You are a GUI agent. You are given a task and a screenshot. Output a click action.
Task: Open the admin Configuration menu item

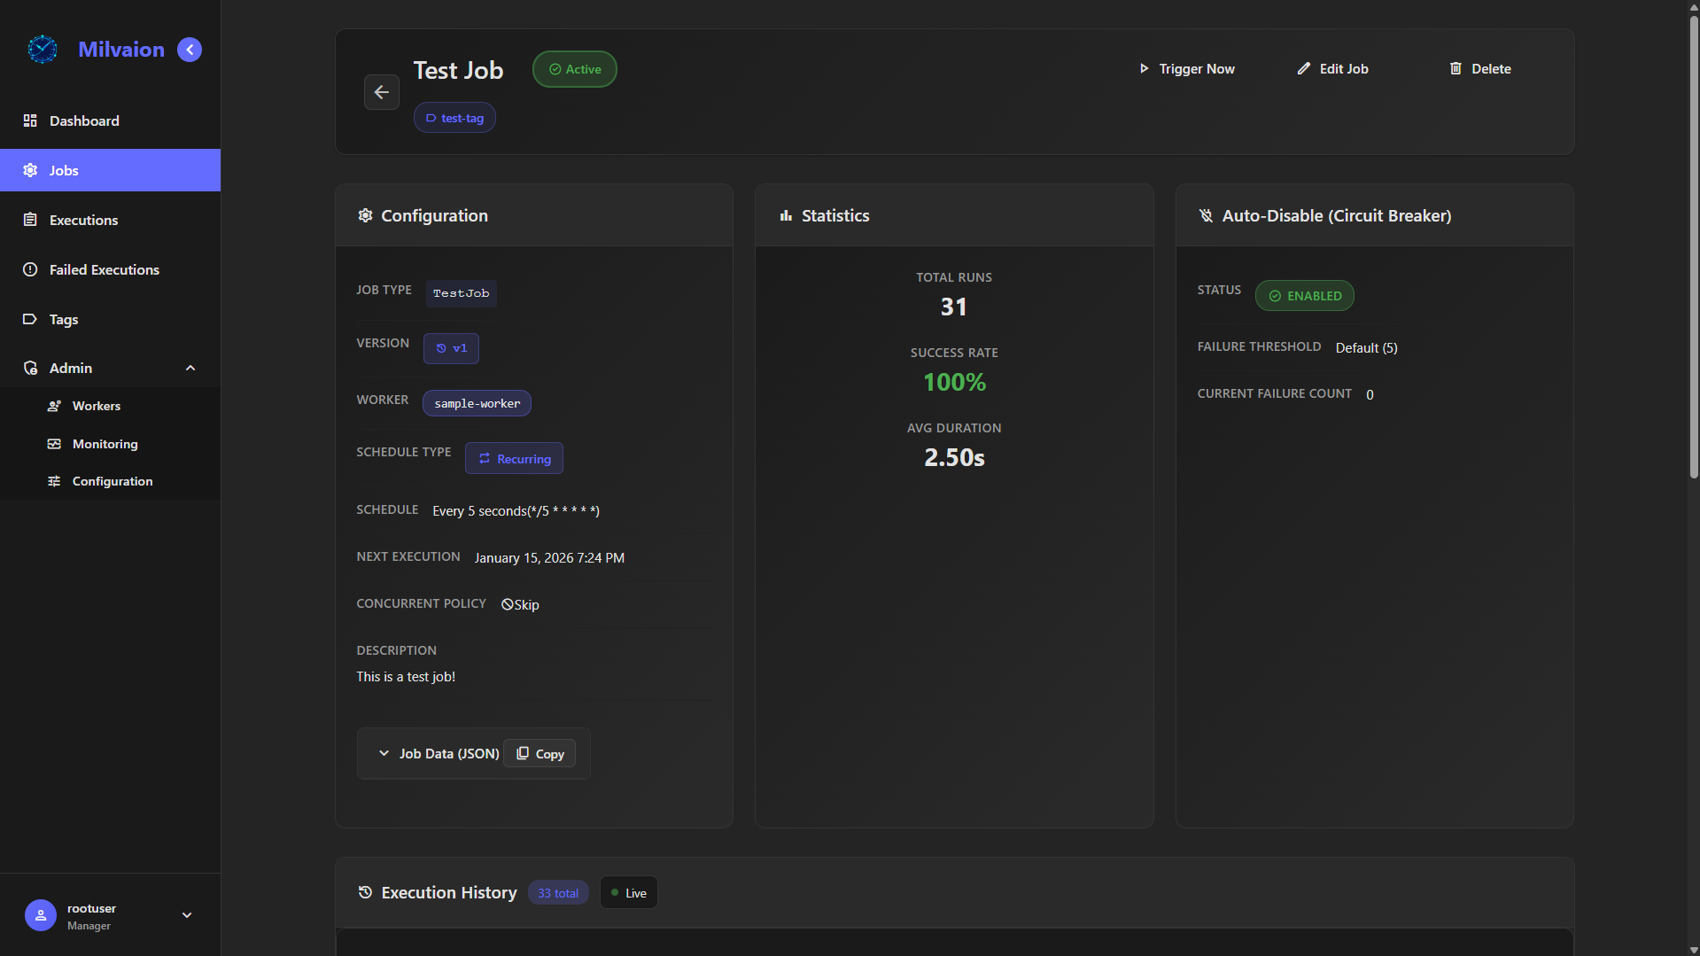click(112, 481)
